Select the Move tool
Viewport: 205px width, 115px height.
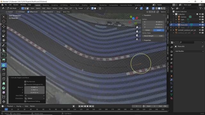(4, 27)
